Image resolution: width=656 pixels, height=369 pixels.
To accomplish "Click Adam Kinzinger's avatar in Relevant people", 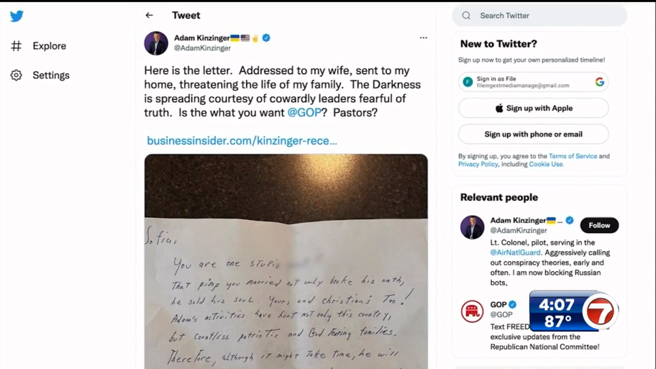I will [x=472, y=227].
